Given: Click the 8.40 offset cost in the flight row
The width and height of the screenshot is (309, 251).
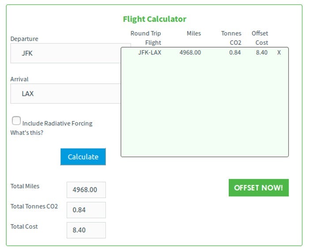Looking at the screenshot, I should tap(261, 52).
